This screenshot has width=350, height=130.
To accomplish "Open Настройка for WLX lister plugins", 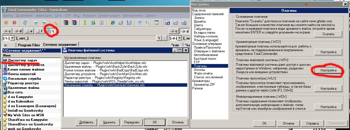I will pyautogui.click(x=329, y=89).
